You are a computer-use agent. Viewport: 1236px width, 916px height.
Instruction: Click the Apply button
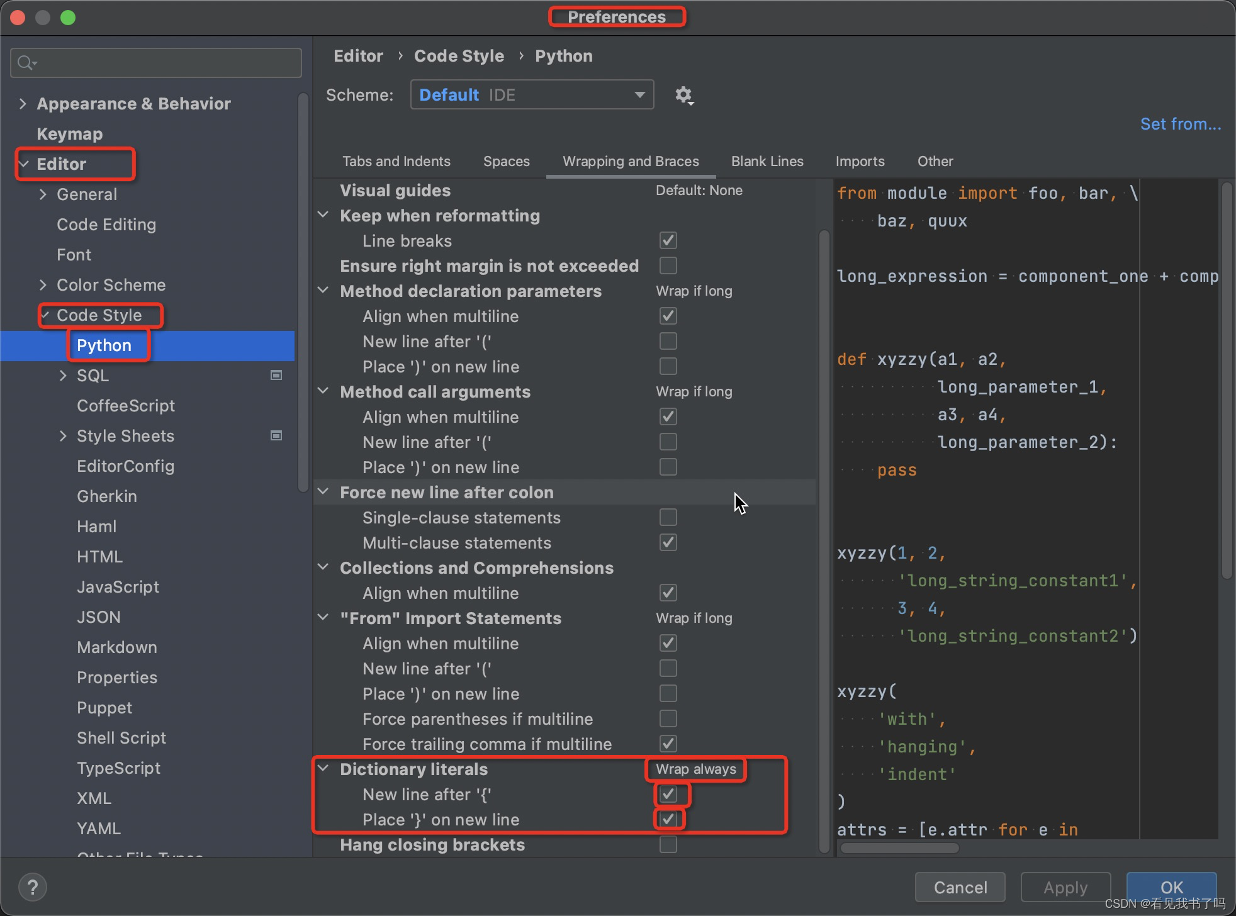1065,887
